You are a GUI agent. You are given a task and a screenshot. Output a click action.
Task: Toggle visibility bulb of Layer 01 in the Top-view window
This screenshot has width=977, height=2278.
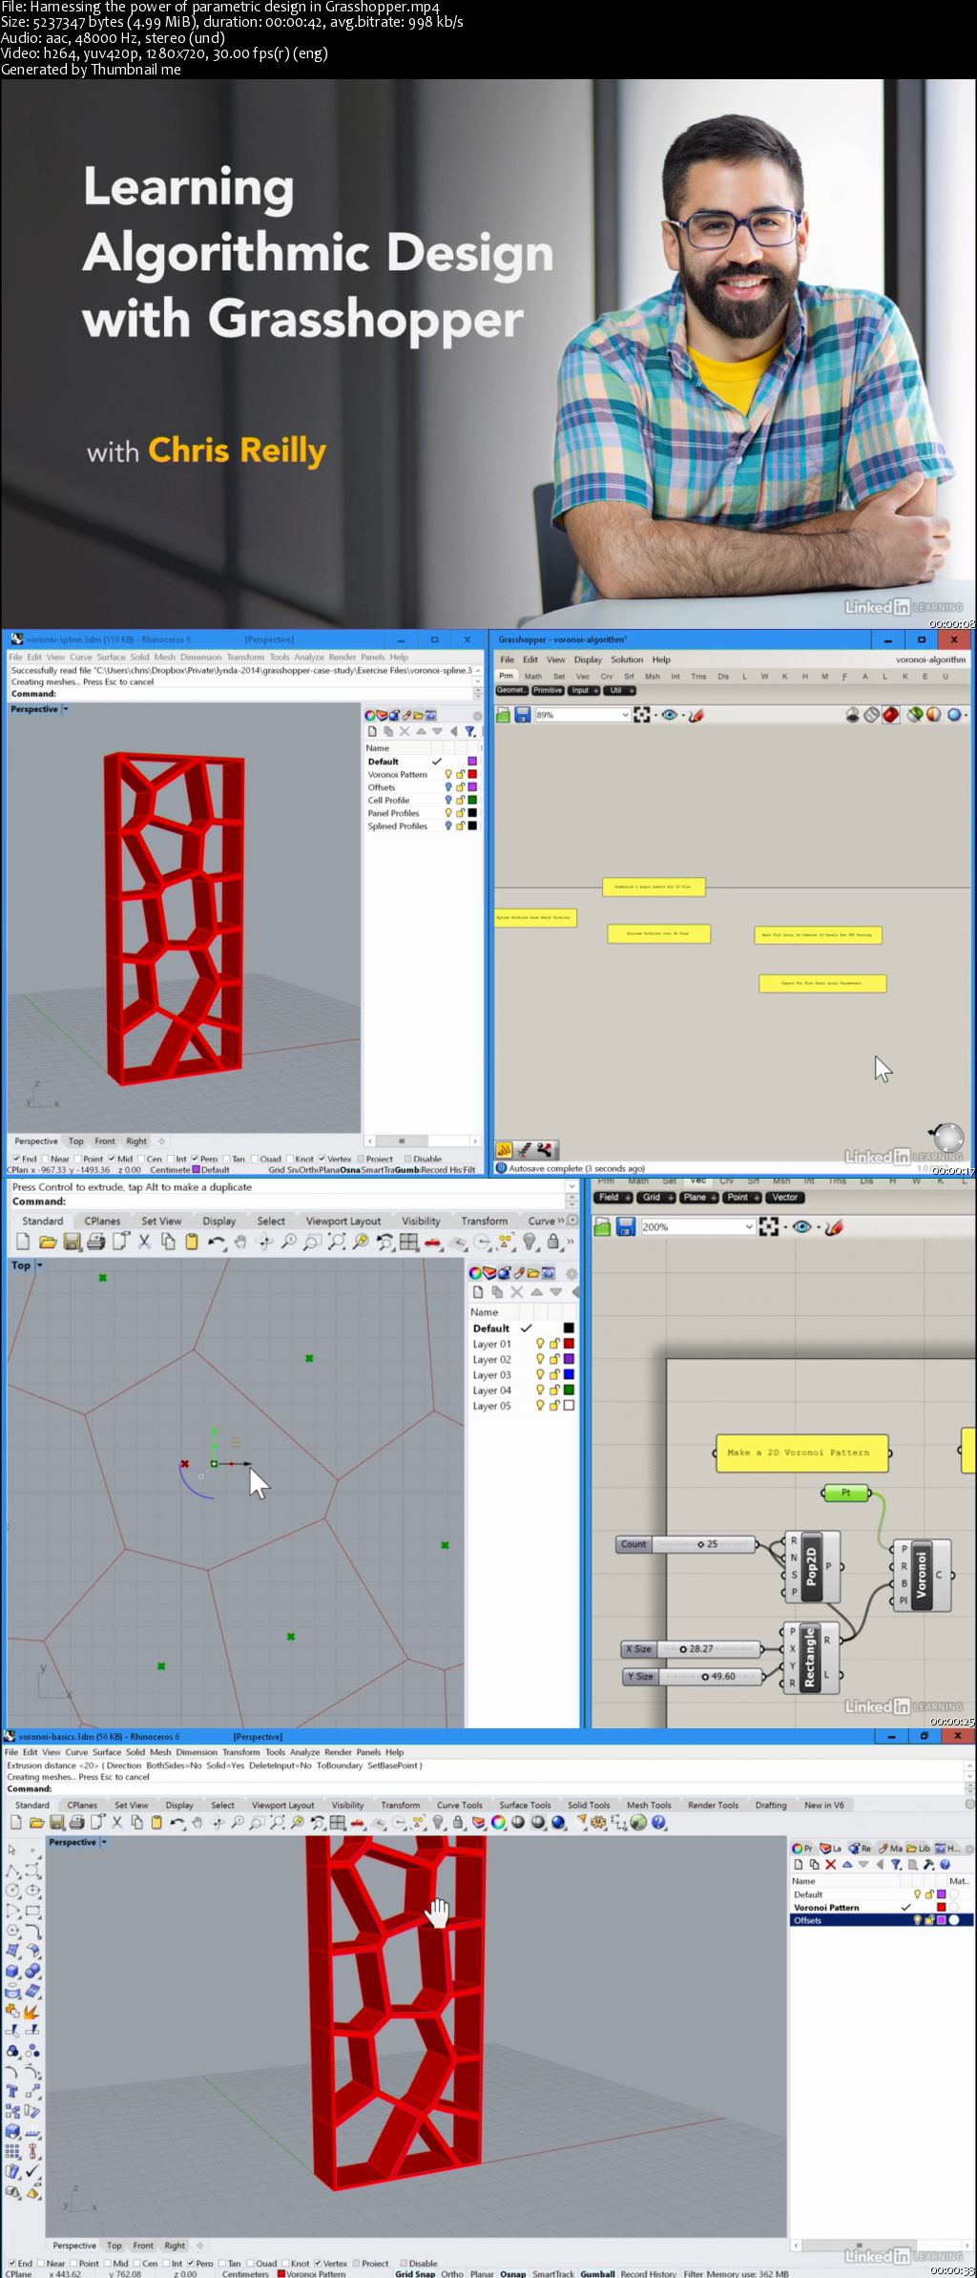click(x=540, y=1344)
